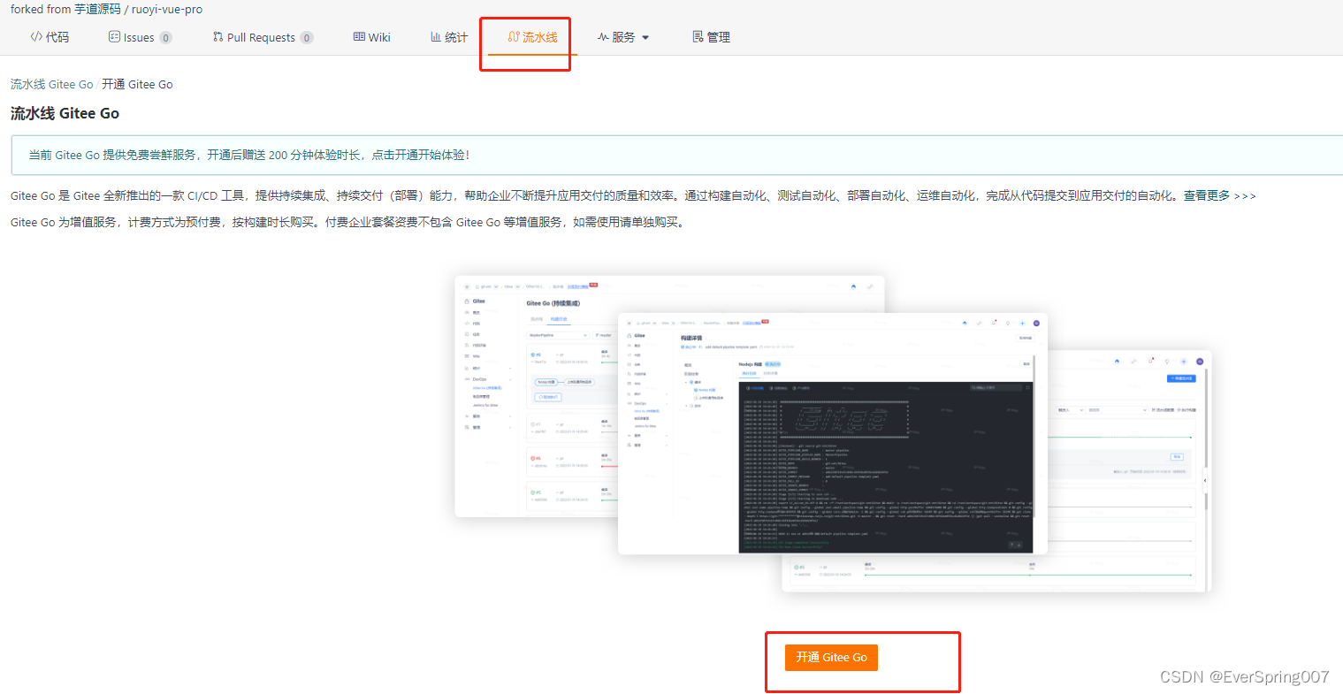Open the 管理 management tab
The width and height of the screenshot is (1343, 694).
[x=711, y=37]
